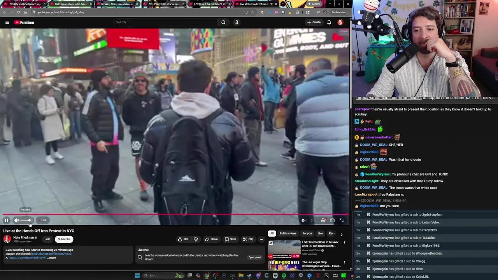Click the Join channel button

(47, 239)
